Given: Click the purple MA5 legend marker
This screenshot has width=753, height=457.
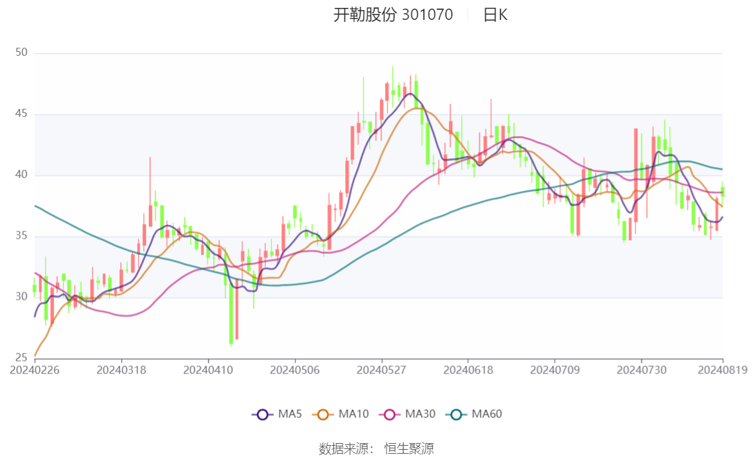Looking at the screenshot, I should click(x=263, y=414).
